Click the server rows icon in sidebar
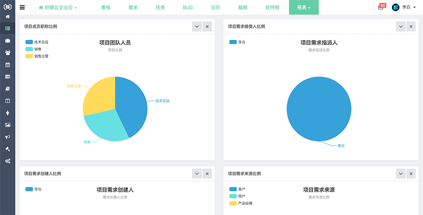Viewport: 423px width, 215px height. tap(7, 77)
